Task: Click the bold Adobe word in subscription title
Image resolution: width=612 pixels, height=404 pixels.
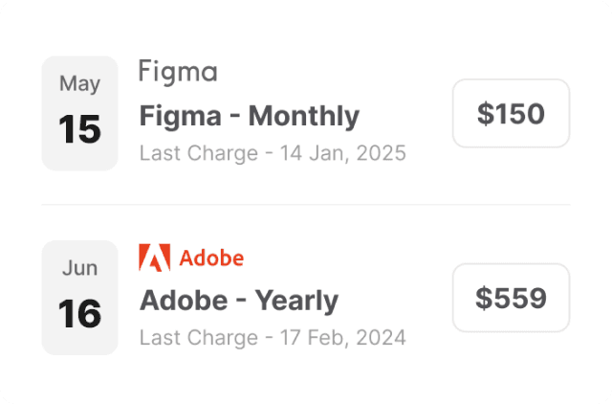Action: point(184,301)
